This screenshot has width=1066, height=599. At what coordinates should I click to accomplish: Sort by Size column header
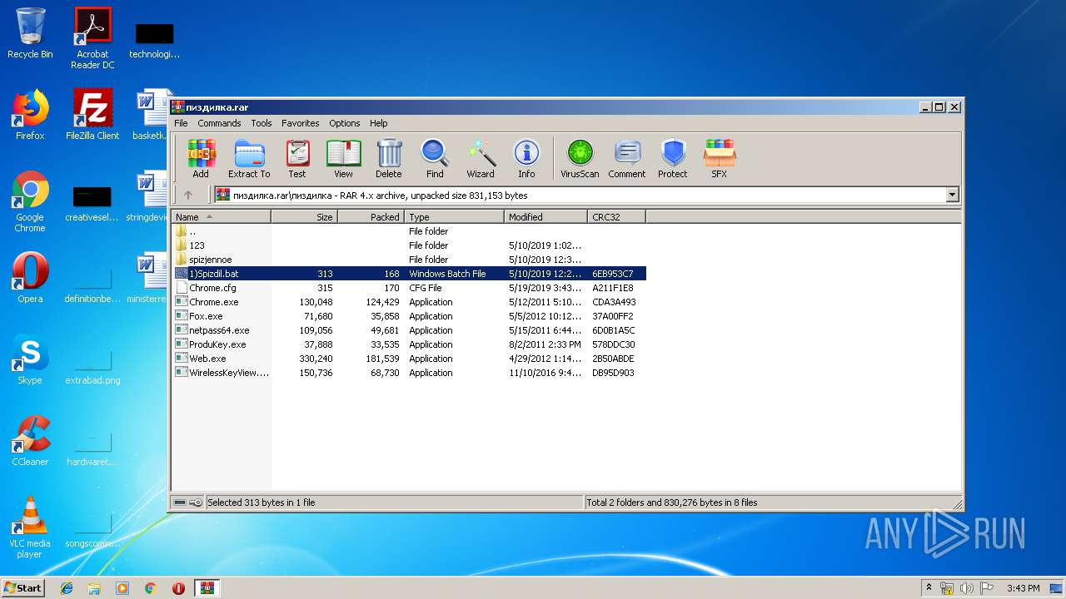click(304, 217)
